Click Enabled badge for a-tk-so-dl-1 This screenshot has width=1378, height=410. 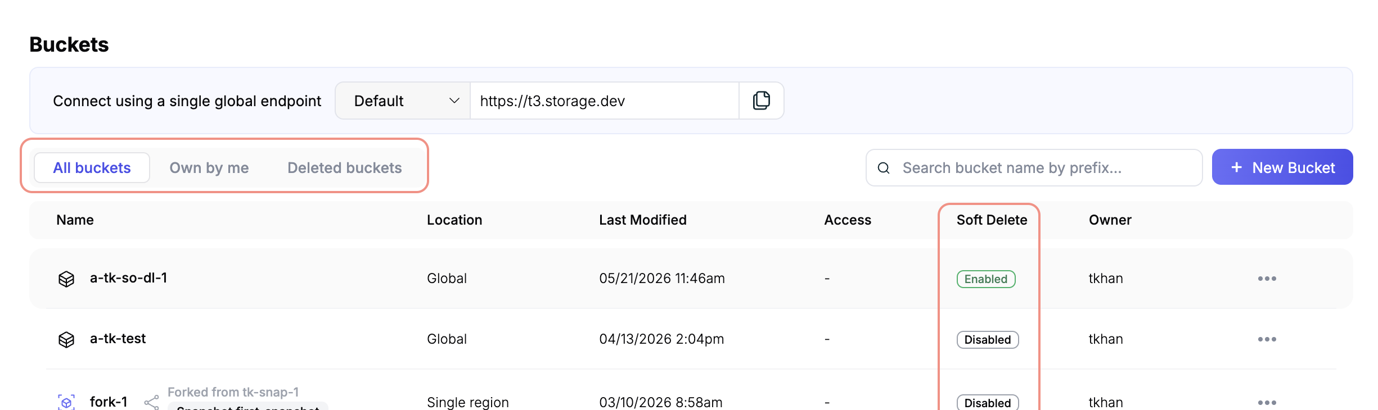tap(986, 279)
